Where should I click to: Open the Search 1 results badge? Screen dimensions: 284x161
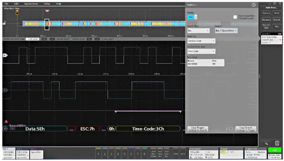tap(271, 39)
